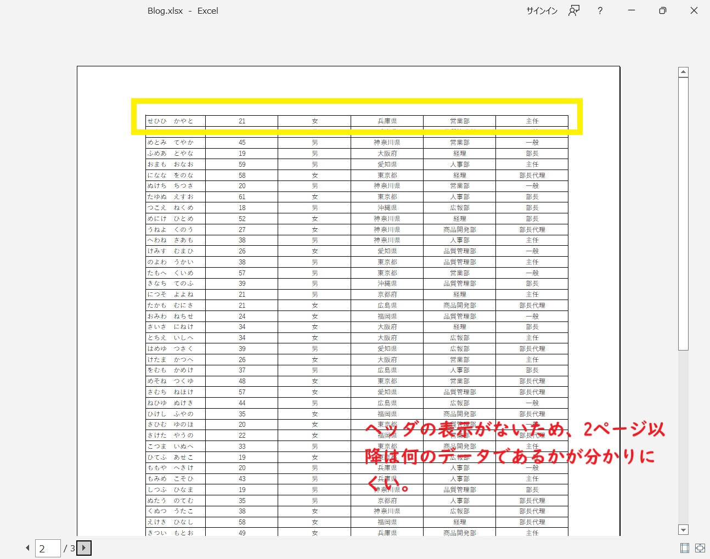The image size is (710, 559).
Task: Click the name cell ふめあ とやな
Action: pyautogui.click(x=176, y=154)
